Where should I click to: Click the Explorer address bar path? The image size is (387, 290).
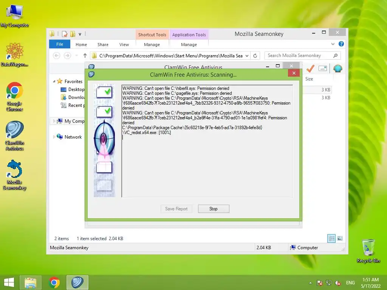pos(171,56)
